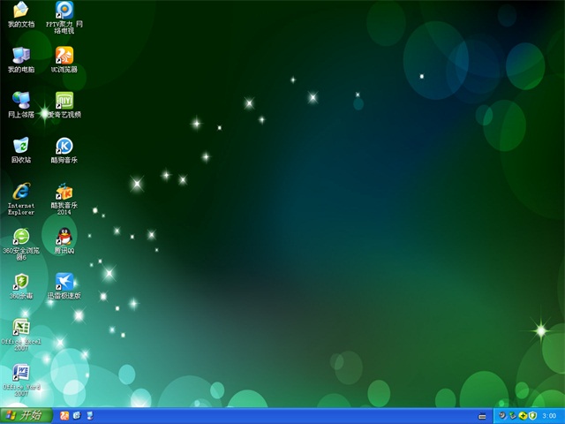Click the yellow shield icon in system tray

532,415
